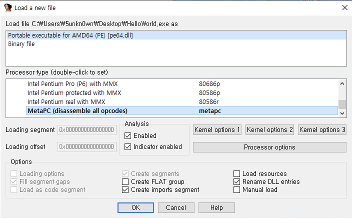This screenshot has height=219, width=352.
Task: Click the 80686p processor code
Action: [209, 84]
